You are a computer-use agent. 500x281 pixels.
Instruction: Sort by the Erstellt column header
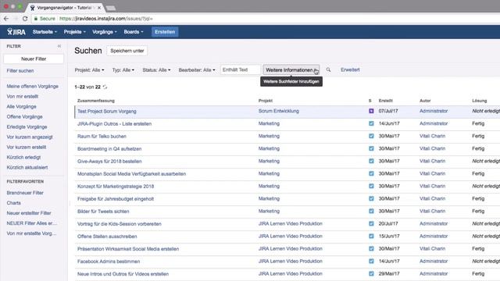point(385,101)
